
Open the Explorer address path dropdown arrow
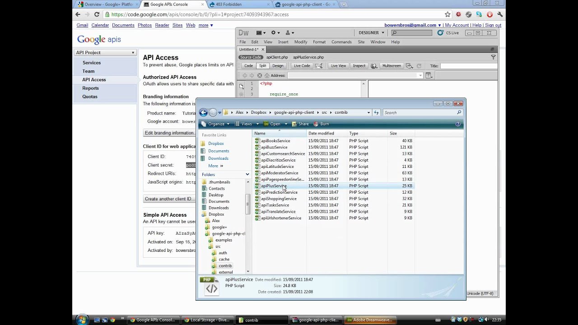tap(368, 112)
